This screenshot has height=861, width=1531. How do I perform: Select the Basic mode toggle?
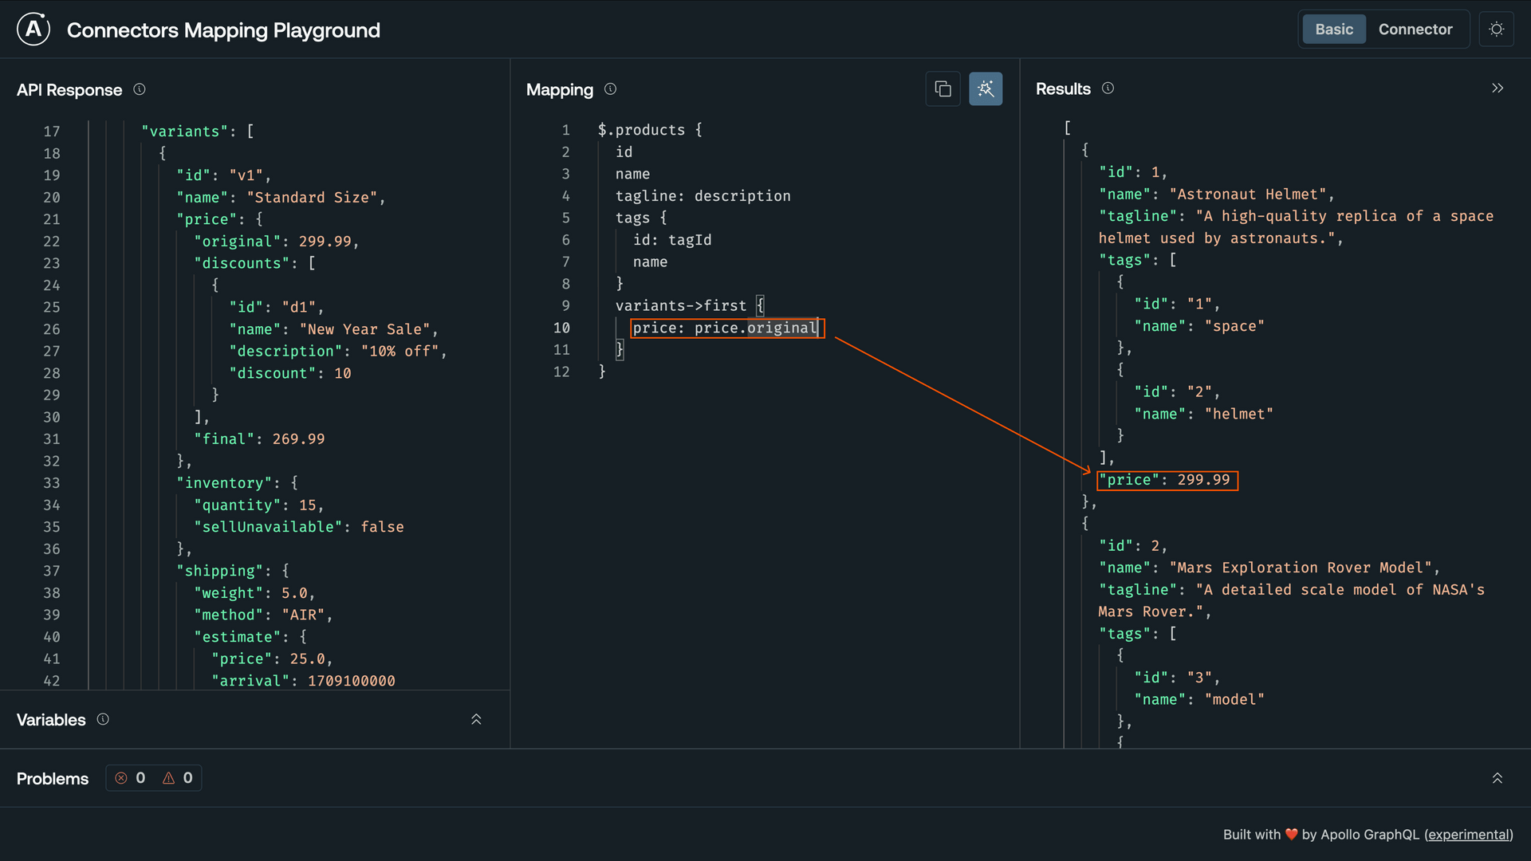(1333, 29)
